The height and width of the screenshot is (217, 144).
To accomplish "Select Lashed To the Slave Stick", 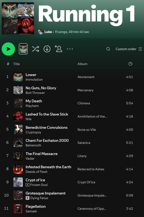I will (47, 114).
